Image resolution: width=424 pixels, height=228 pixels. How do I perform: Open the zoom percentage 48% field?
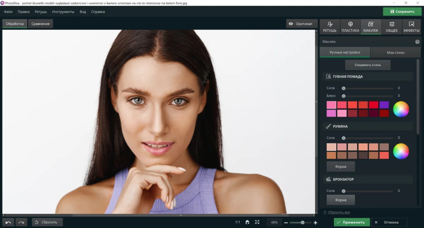point(274,222)
